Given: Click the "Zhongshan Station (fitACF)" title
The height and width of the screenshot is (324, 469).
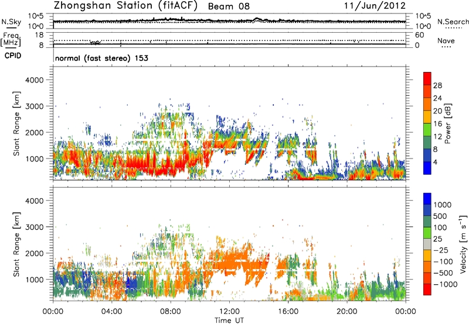Looking at the screenshot, I should tap(125, 6).
